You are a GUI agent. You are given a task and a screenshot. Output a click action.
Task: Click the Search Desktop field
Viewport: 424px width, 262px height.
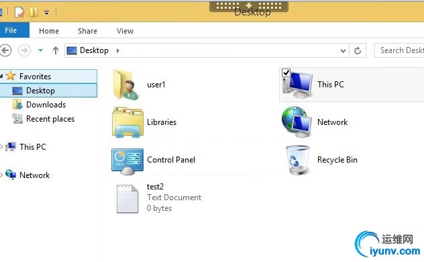tap(399, 50)
